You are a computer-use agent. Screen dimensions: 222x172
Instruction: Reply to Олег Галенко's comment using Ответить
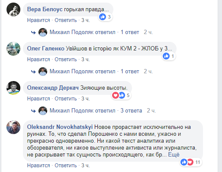coord(66,59)
